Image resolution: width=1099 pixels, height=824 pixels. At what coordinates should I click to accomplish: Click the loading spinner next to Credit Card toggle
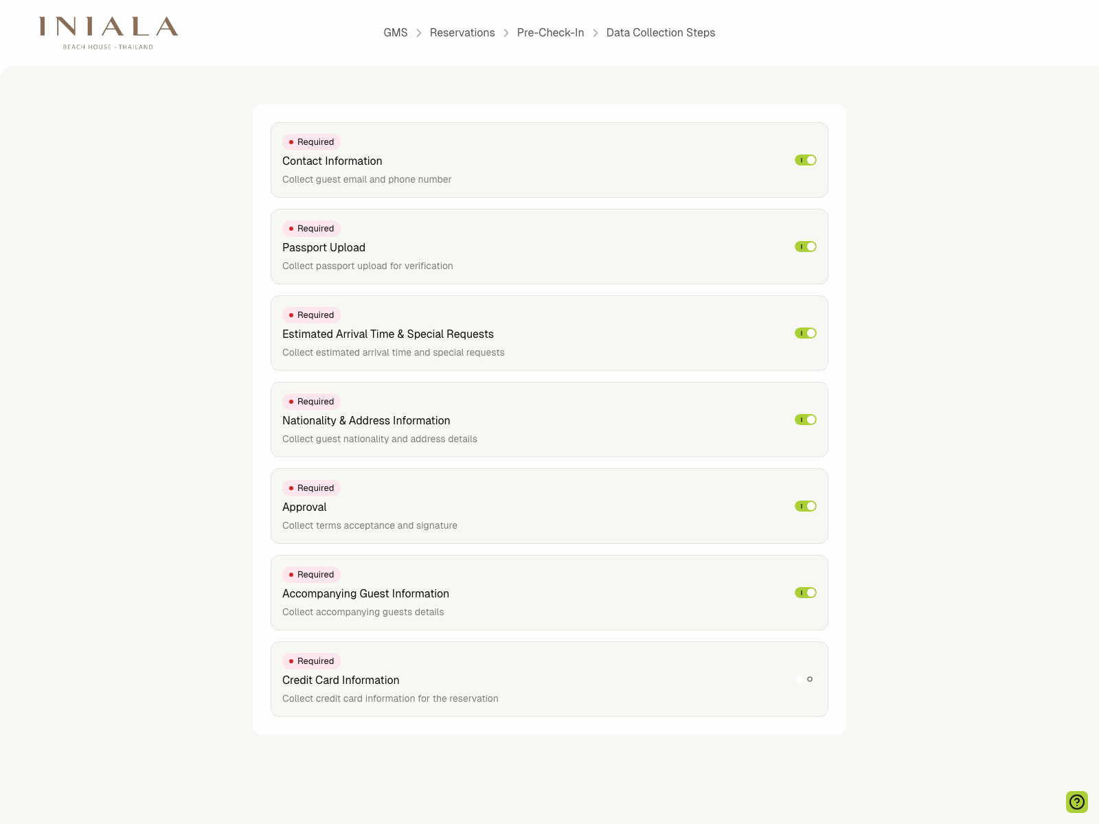811,679
